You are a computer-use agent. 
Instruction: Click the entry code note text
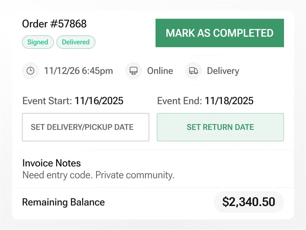[x=98, y=175]
